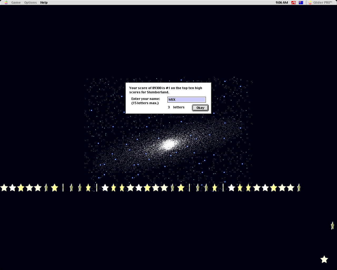Viewport: 337px width, 270px height.
Task: Click the high score message about Slumberland
Action: pos(166,90)
